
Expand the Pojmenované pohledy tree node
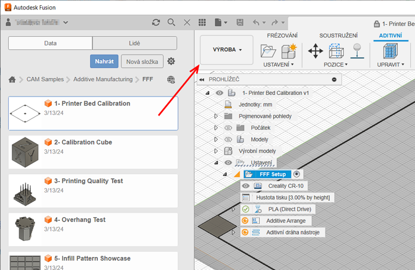[216, 116]
